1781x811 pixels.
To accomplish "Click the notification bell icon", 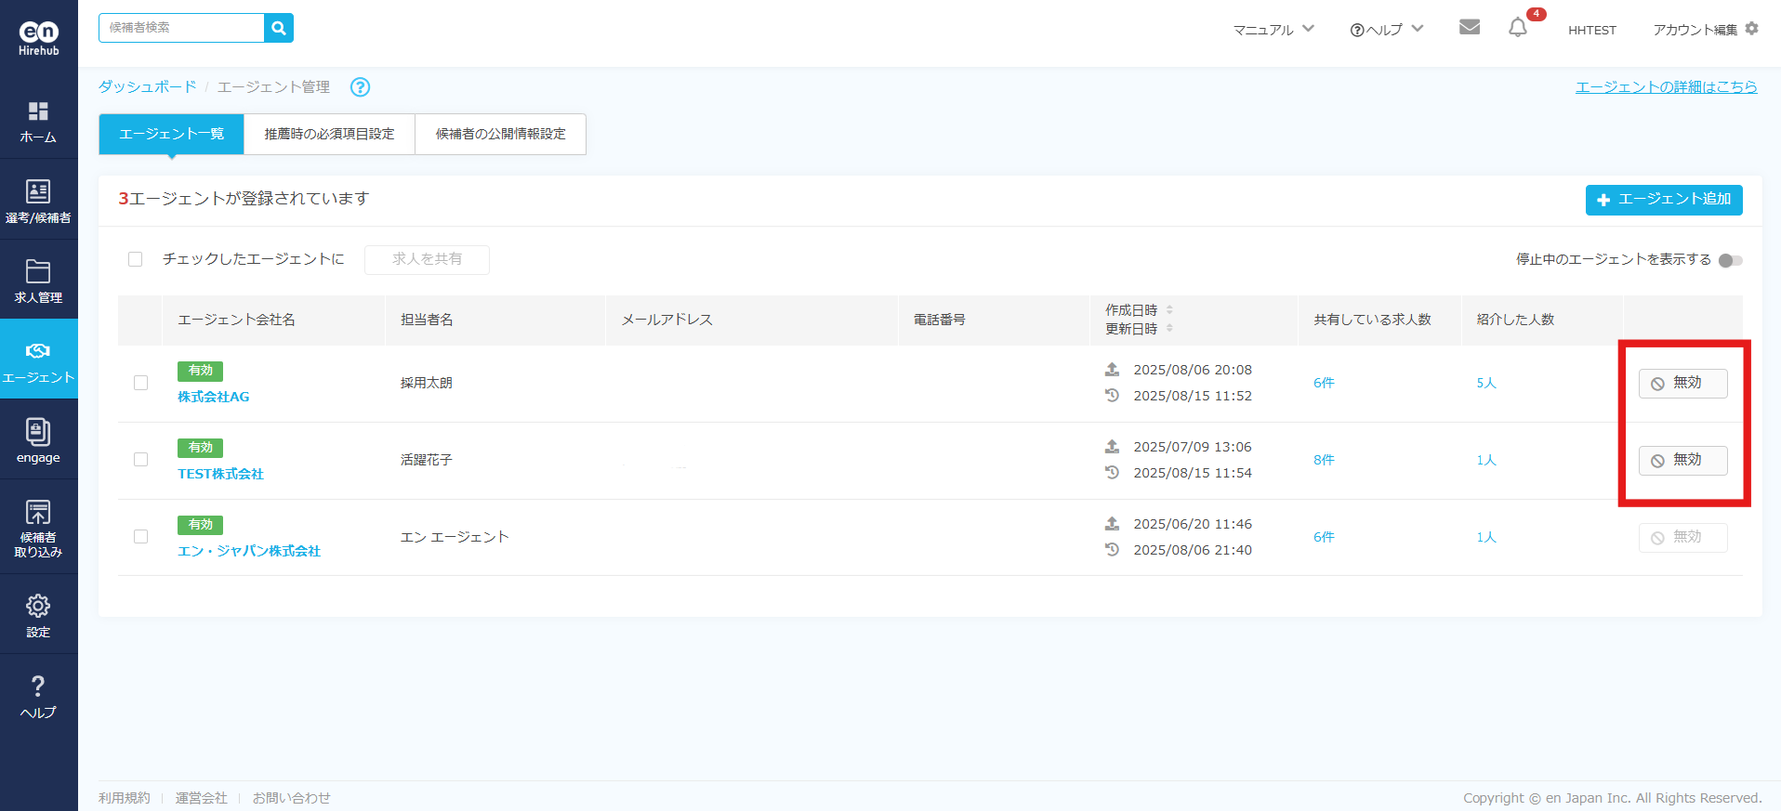I will pos(1517,28).
